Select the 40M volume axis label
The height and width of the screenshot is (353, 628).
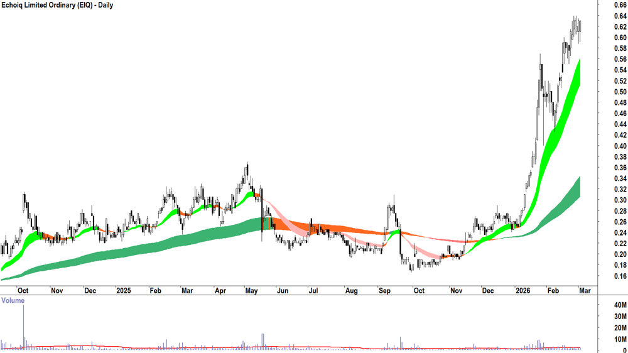click(x=620, y=305)
